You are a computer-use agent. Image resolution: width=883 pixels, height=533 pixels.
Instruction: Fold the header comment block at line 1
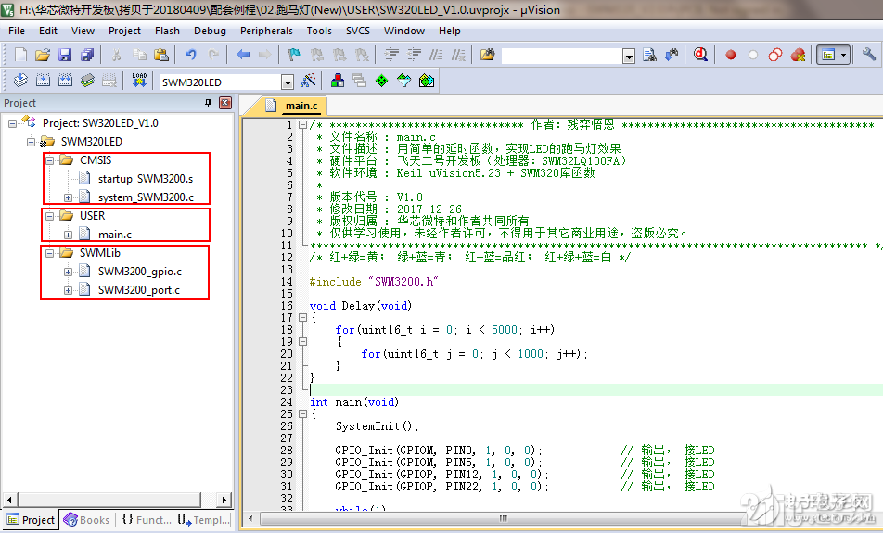pos(302,125)
